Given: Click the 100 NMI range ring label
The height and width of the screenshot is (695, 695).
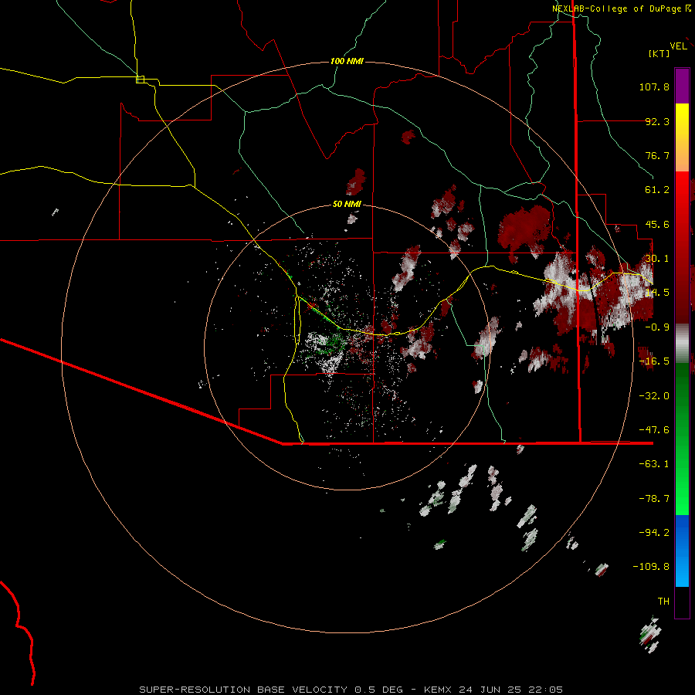Looking at the screenshot, I should [347, 61].
